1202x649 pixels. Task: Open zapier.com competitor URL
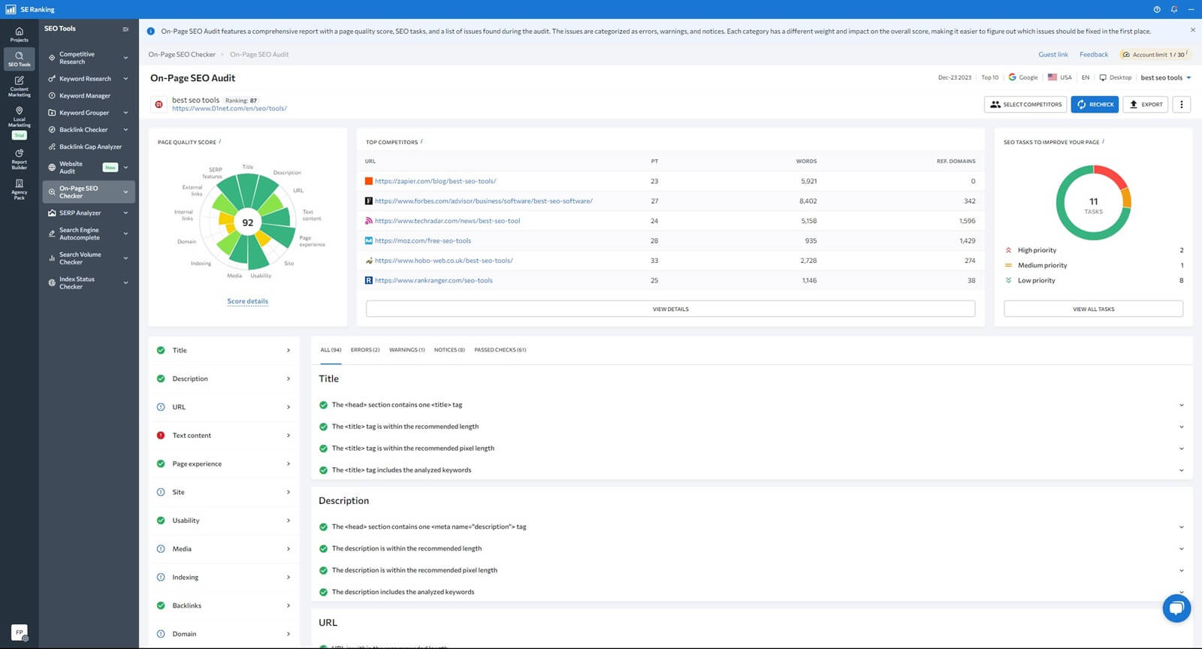(435, 181)
